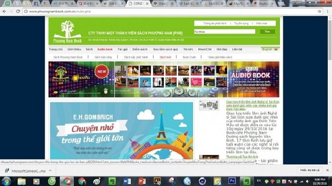
Task: Select the Sách mới submenu link
Action: click(x=166, y=57)
